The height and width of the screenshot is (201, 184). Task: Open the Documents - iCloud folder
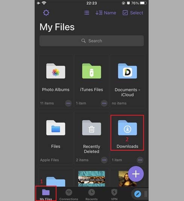(128, 71)
